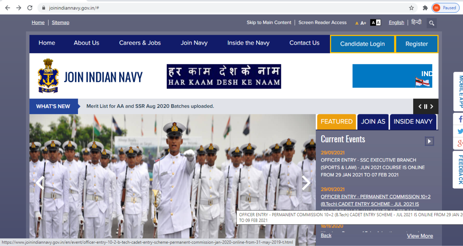Click Skip to Main Content
463x246 pixels.
point(269,22)
